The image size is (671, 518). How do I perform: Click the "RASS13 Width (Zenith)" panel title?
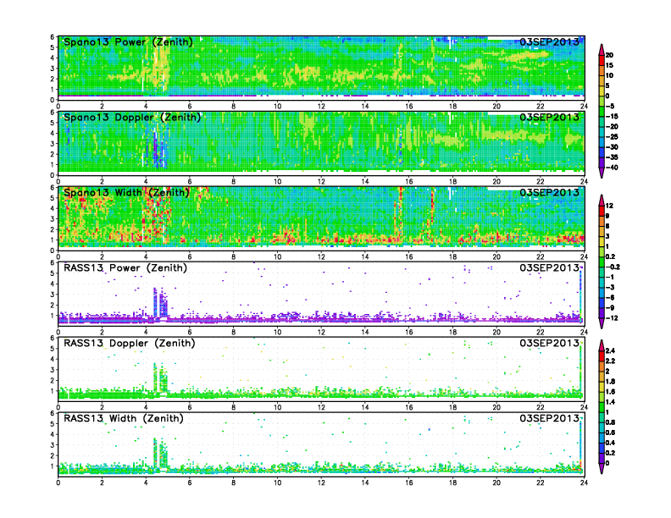pyautogui.click(x=124, y=418)
